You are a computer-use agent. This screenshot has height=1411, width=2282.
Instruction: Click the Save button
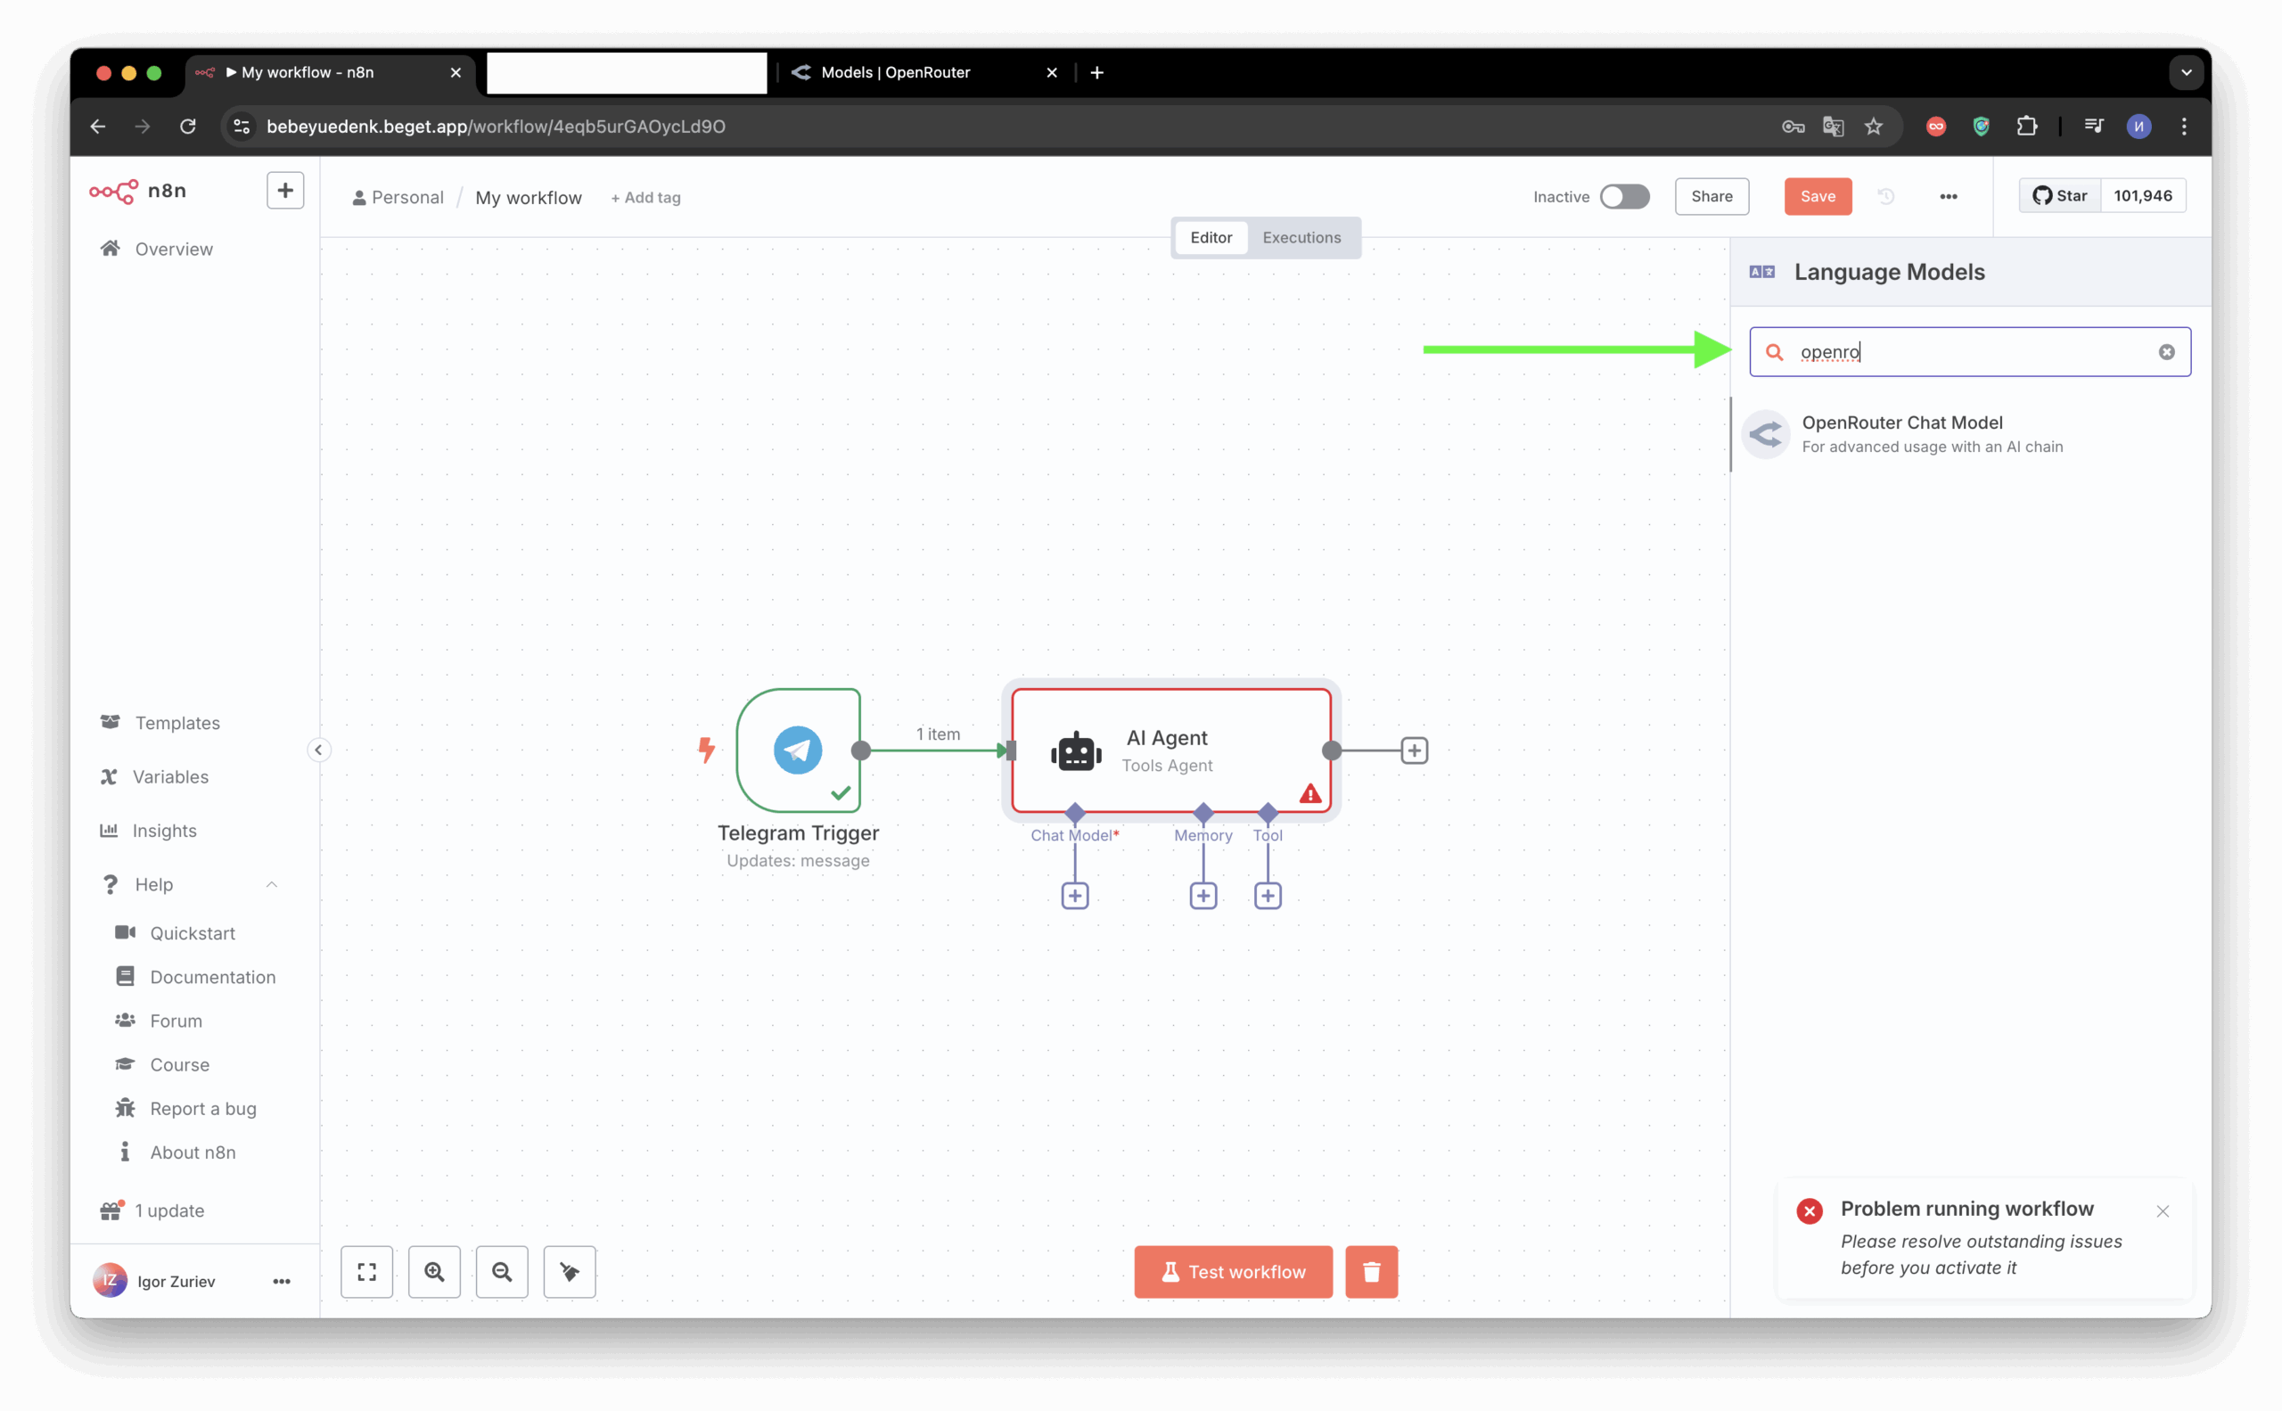point(1818,196)
